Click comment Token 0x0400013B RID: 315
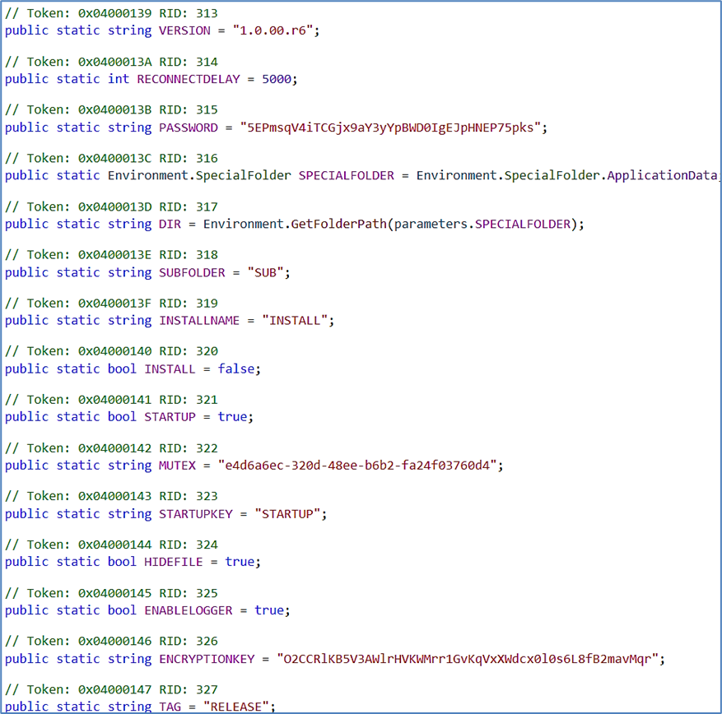 pos(111,110)
